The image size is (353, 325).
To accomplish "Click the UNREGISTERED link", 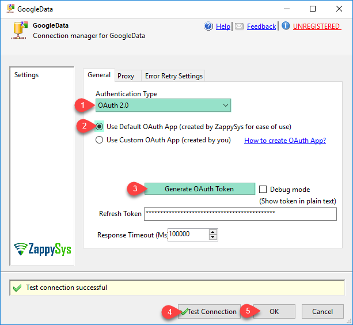I will 317,27.
